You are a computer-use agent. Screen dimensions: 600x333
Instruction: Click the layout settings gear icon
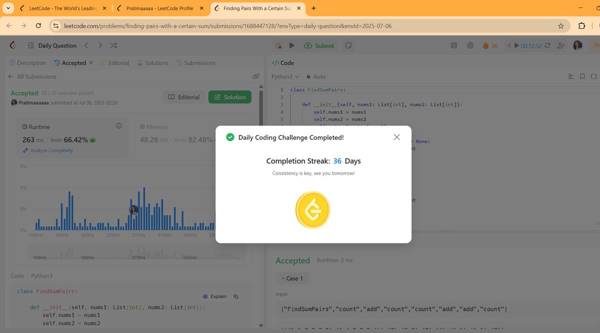470,45
